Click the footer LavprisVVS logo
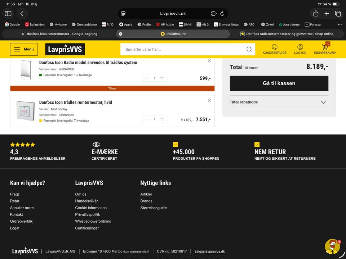346x259 pixels. [x=25, y=251]
